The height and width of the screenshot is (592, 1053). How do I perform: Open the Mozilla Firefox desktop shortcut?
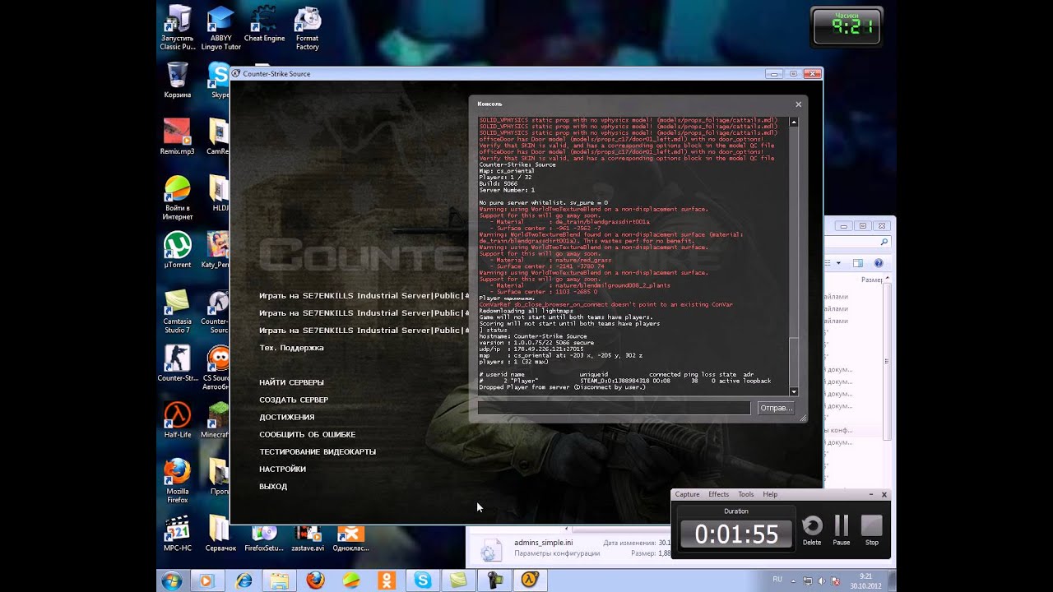[x=177, y=481]
